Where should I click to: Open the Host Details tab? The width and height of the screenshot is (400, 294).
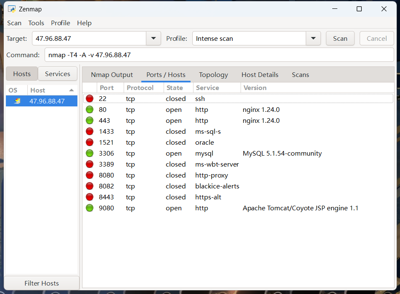click(260, 75)
